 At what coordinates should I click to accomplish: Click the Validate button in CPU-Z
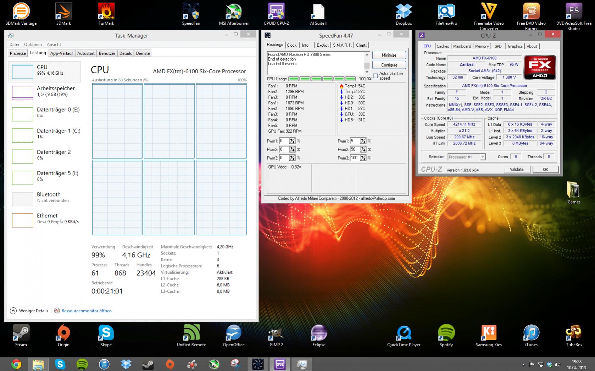[x=517, y=170]
